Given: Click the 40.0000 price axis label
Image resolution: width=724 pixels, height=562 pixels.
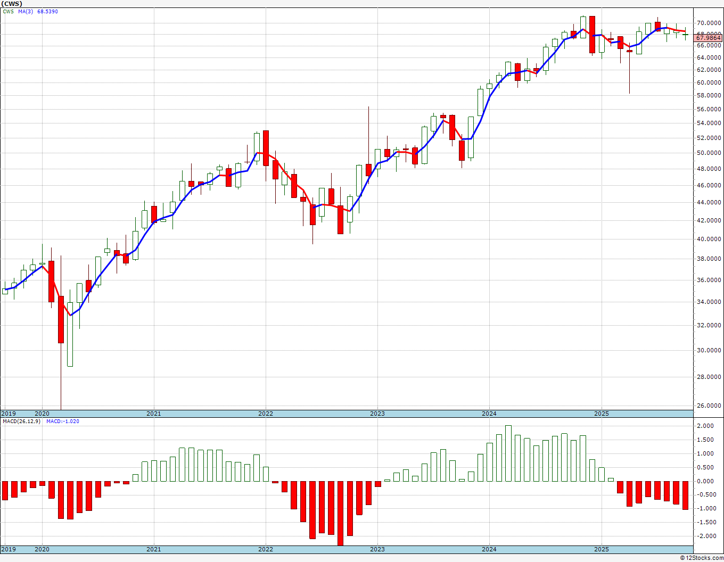Looking at the screenshot, I should pos(709,239).
